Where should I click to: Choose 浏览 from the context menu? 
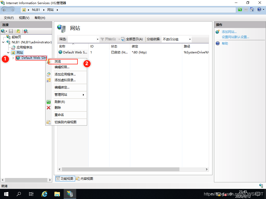pyautogui.click(x=58, y=61)
